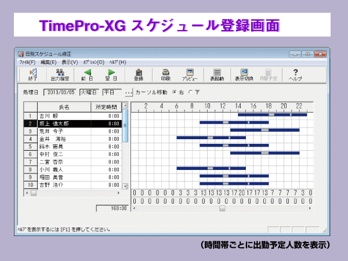The image size is (348, 261).
Task: Click the window title bar app icon
Action: [x=21, y=54]
